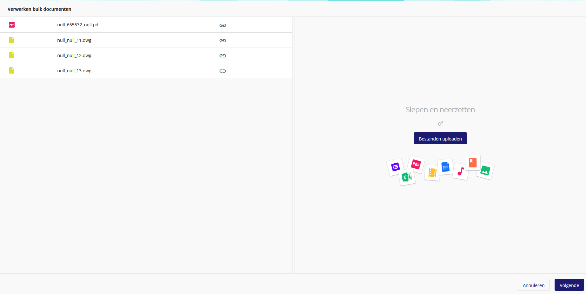Click the green Excel spreadsheet icon
Viewport: 586px width, 294px height.
click(x=407, y=177)
